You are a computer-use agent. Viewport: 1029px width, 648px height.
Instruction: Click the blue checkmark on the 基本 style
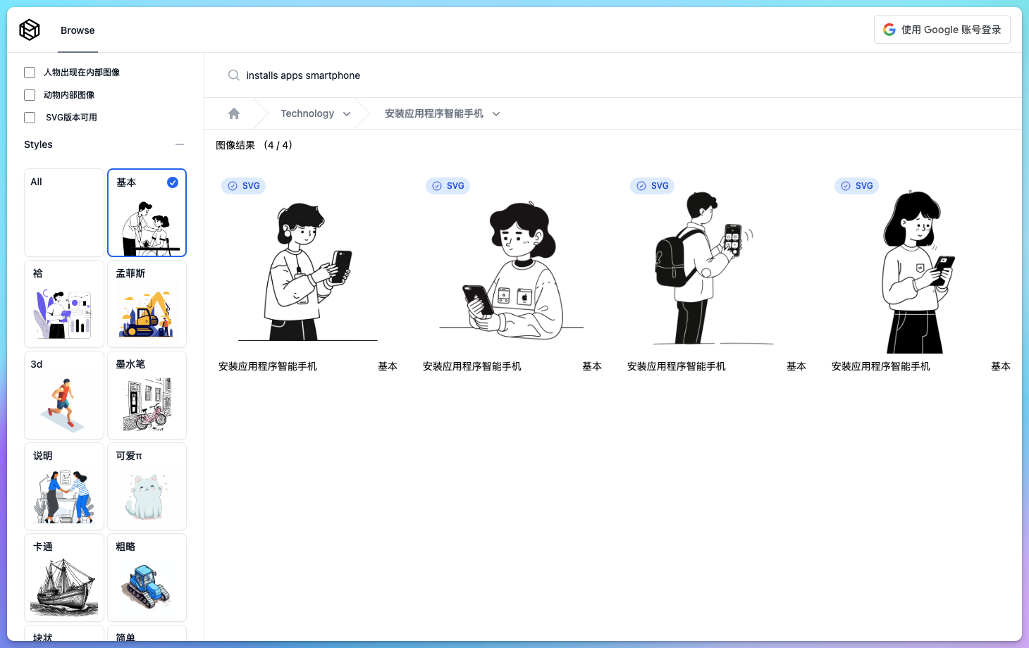(x=173, y=182)
